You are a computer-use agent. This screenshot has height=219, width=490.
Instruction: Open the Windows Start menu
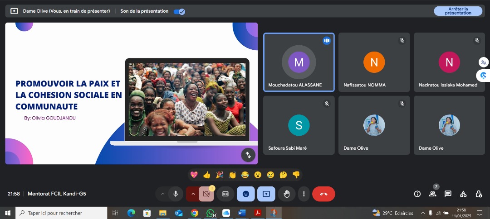8,213
